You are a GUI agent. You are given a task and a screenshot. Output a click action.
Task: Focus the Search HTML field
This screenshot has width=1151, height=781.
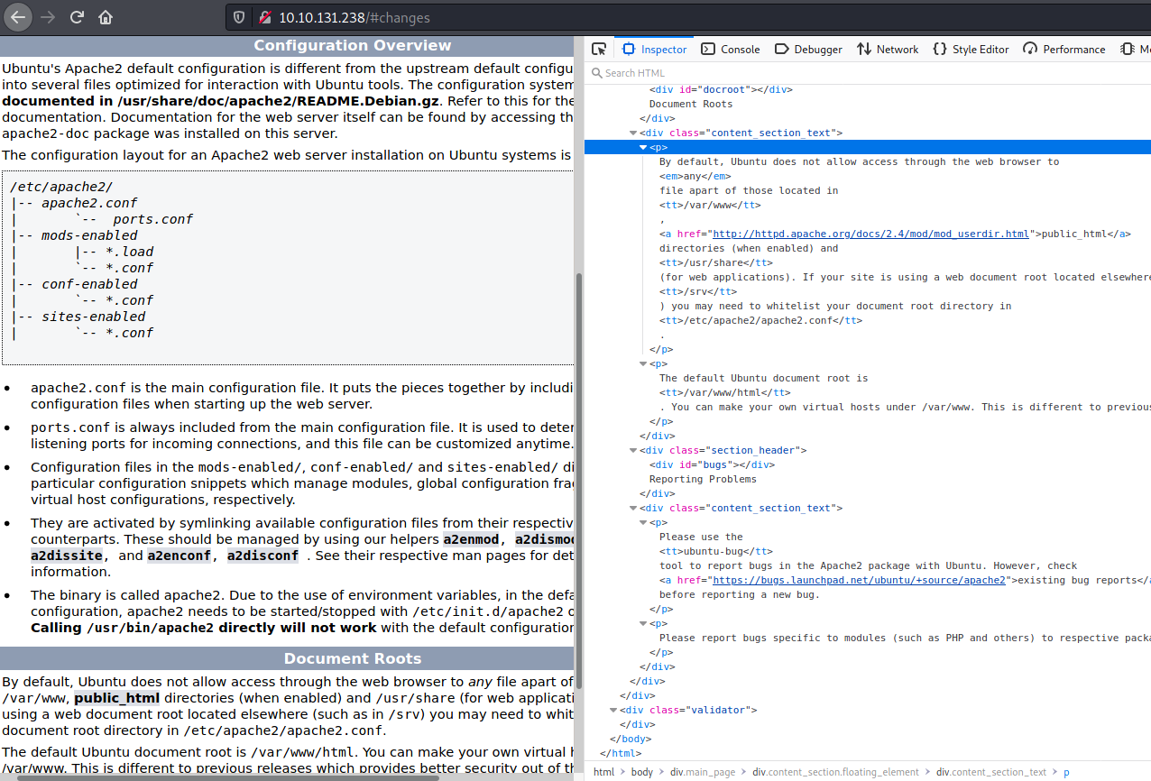point(866,73)
